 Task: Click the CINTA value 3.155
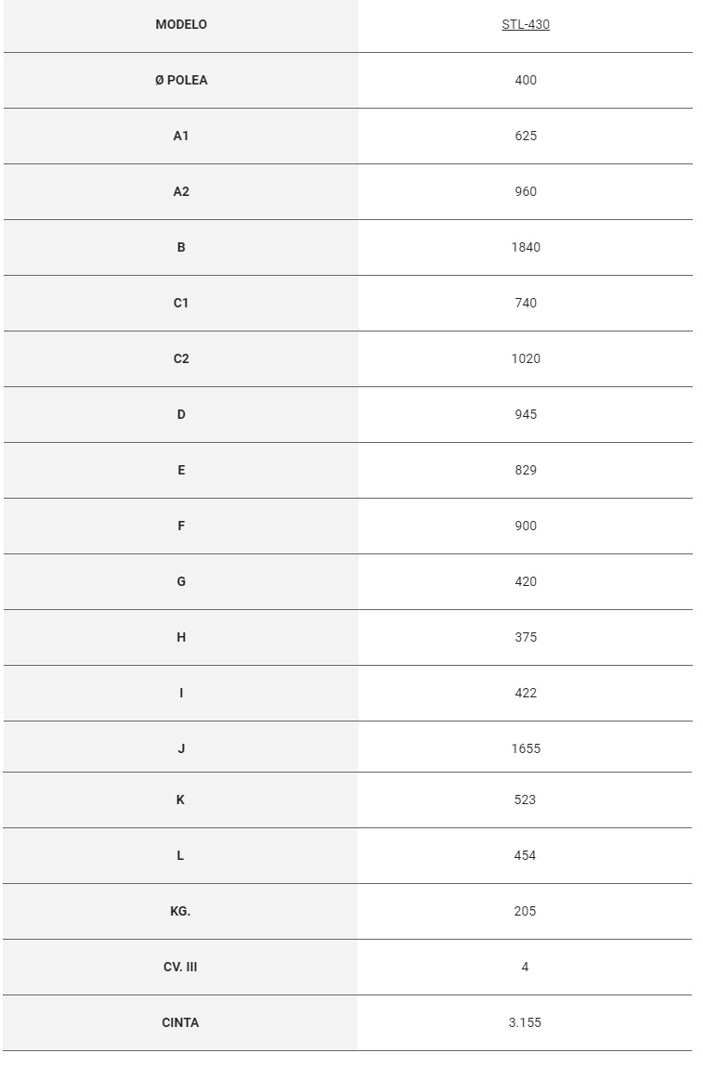(x=525, y=1022)
